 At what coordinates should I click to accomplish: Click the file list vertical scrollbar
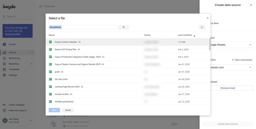click(x=210, y=44)
